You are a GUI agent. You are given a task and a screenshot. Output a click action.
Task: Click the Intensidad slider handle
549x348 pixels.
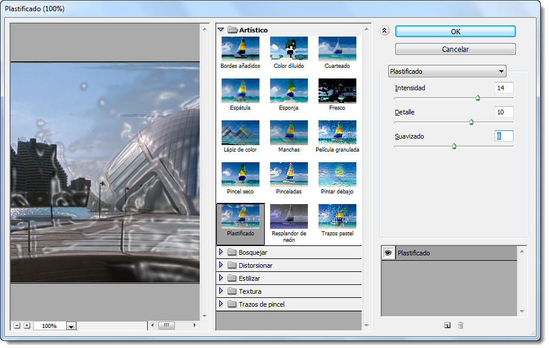coord(478,98)
